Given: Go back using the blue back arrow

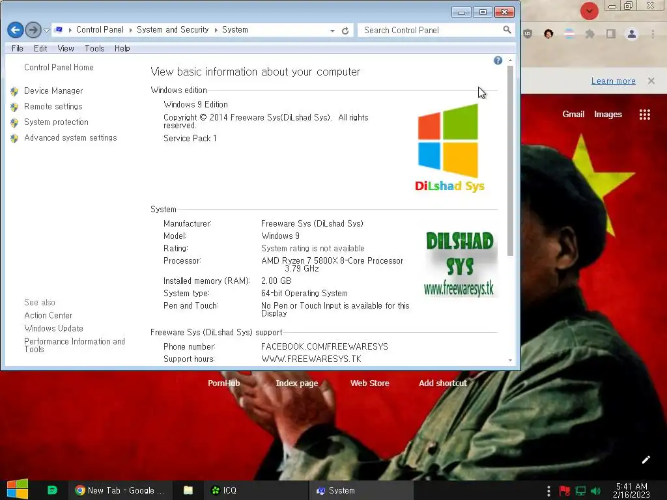Looking at the screenshot, I should coord(16,30).
